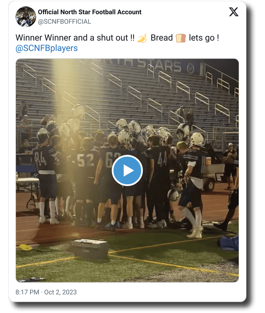The width and height of the screenshot is (265, 313).
Task: Play the embedded football video
Action: pos(127,170)
